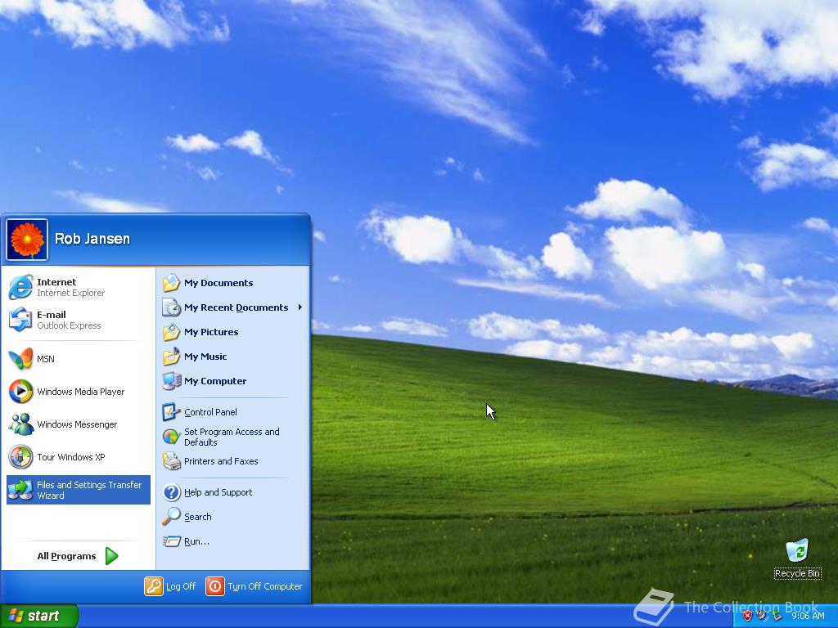Click the red Turn Off Computer icon
The height and width of the screenshot is (628, 838).
click(215, 585)
